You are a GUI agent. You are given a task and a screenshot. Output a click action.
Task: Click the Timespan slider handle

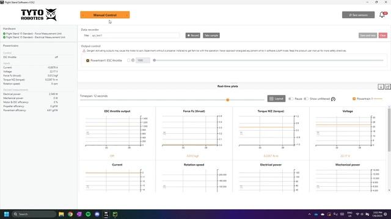(227, 100)
